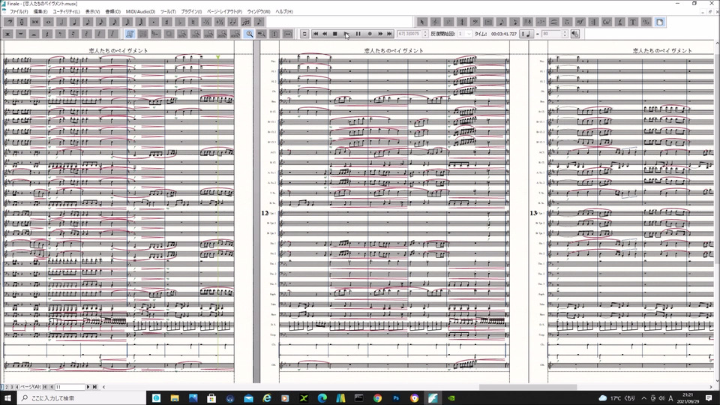The width and height of the screenshot is (720, 405).
Task: Select the bass clef tool icon
Action: pos(475,22)
